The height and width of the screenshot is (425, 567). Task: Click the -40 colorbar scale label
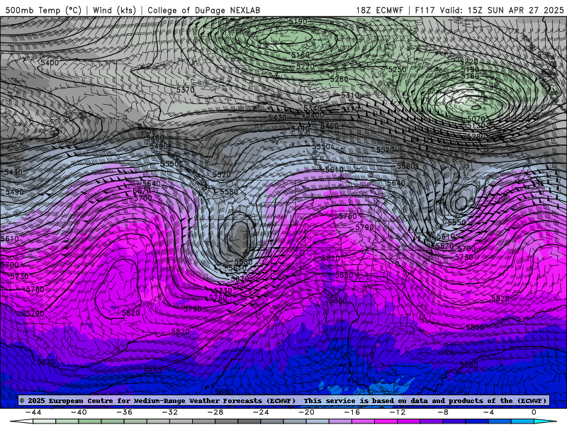pos(79,412)
